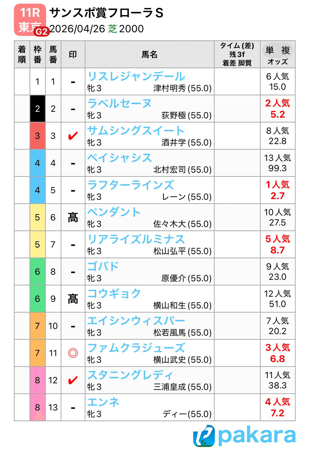Click the 高 mark for ペンダント
This screenshot has height=452, width=311.
(73, 217)
